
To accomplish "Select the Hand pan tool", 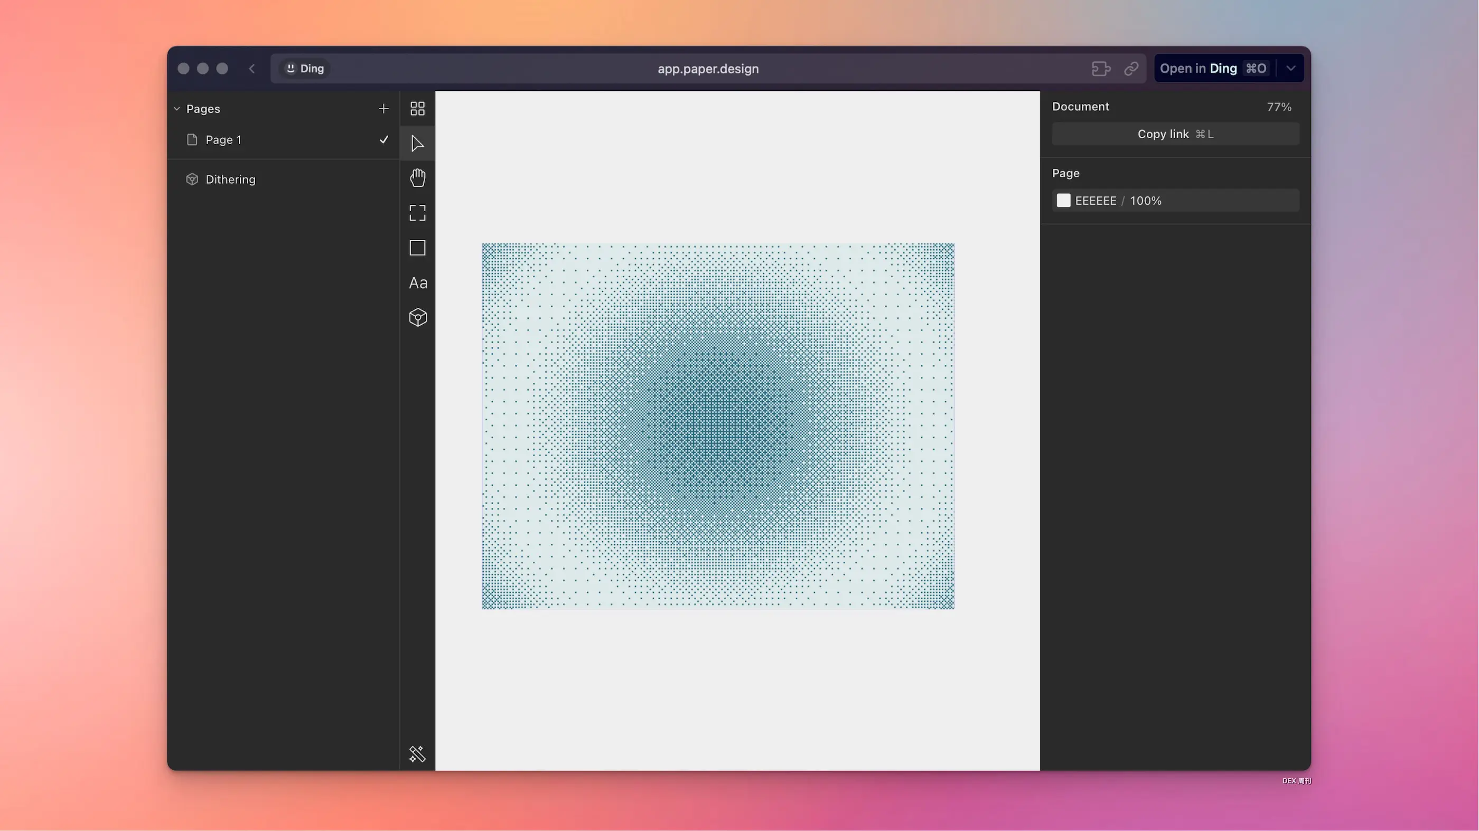I will click(417, 178).
